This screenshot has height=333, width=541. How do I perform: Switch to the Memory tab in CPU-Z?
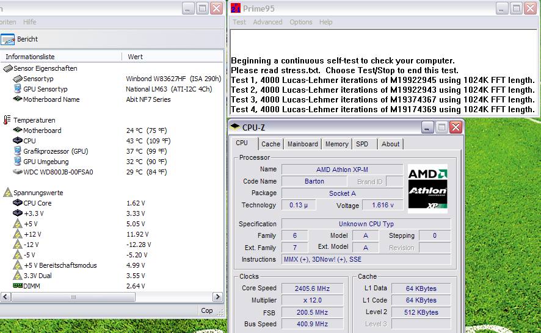click(x=336, y=144)
